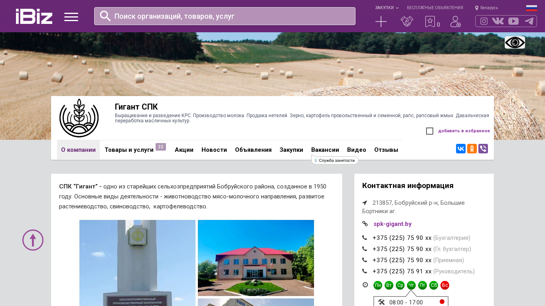Click the Russian flag language icon
The height and width of the screenshot is (306, 545).
click(531, 8)
